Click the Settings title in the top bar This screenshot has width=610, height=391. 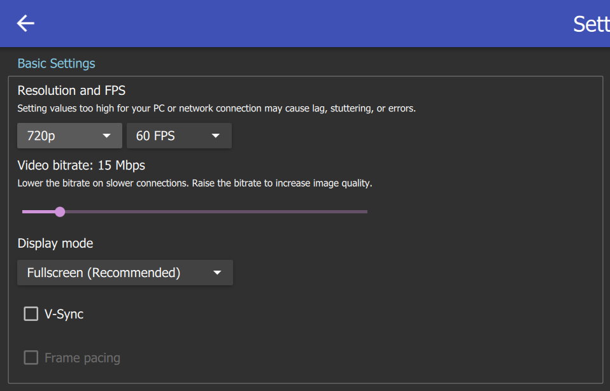pos(591,24)
